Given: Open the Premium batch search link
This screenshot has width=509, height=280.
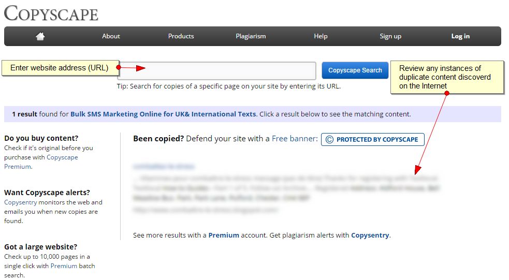Looking at the screenshot, I should tap(64, 266).
